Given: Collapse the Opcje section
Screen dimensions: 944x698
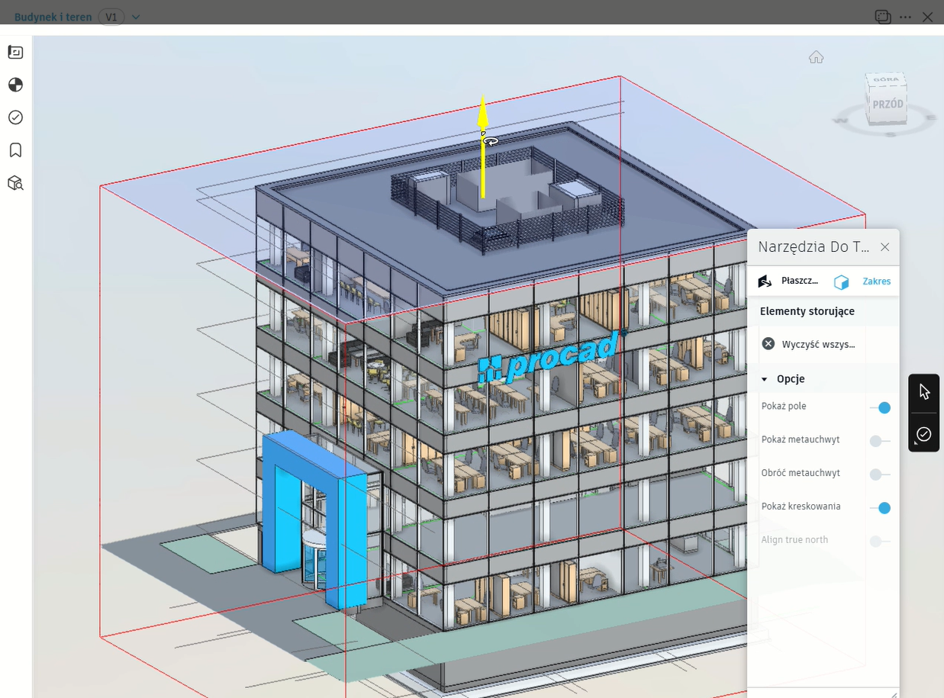Looking at the screenshot, I should 765,379.
